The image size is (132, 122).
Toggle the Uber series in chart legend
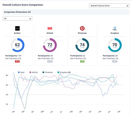point(21,72)
